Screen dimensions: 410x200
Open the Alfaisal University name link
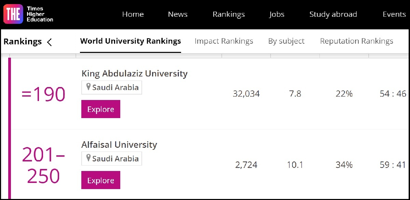[x=119, y=145]
